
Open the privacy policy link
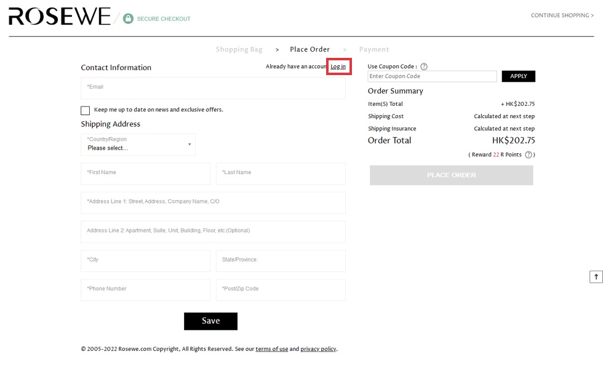pyautogui.click(x=318, y=349)
